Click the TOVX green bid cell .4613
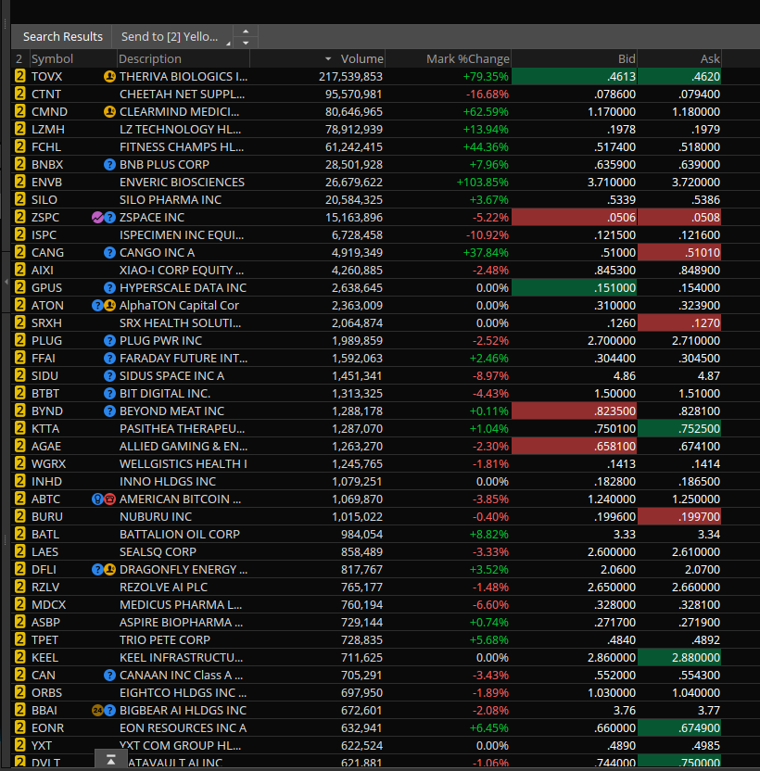Image resolution: width=760 pixels, height=771 pixels. pos(574,76)
